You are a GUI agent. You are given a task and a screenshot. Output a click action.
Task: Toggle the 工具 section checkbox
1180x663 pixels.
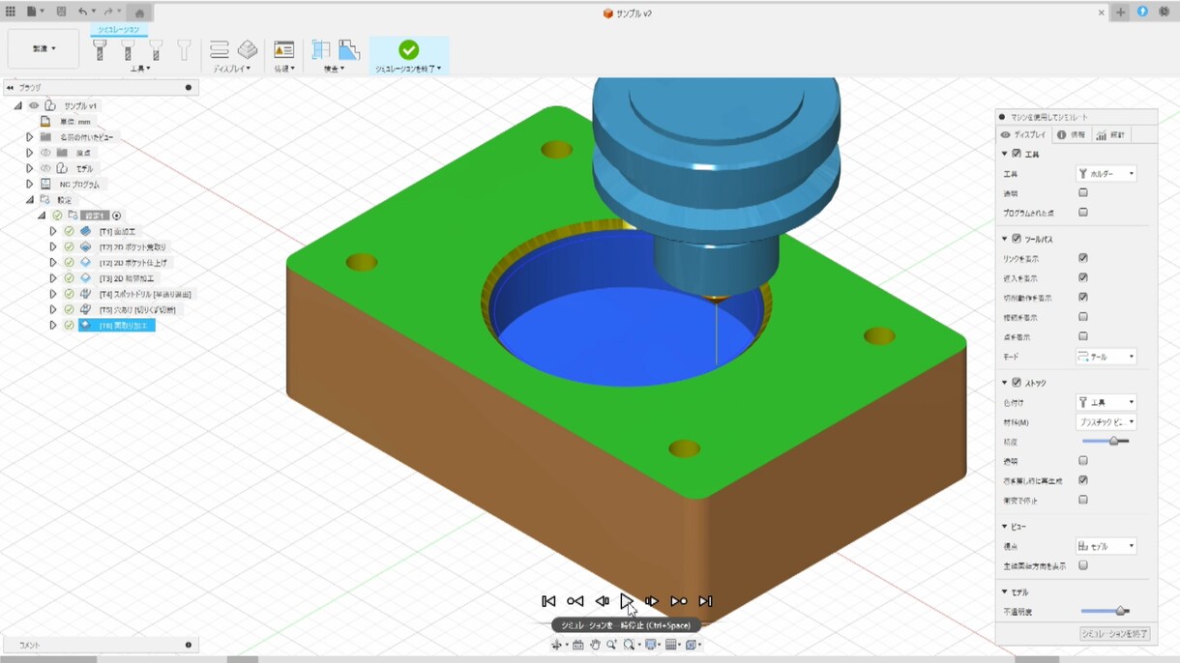pos(1017,154)
